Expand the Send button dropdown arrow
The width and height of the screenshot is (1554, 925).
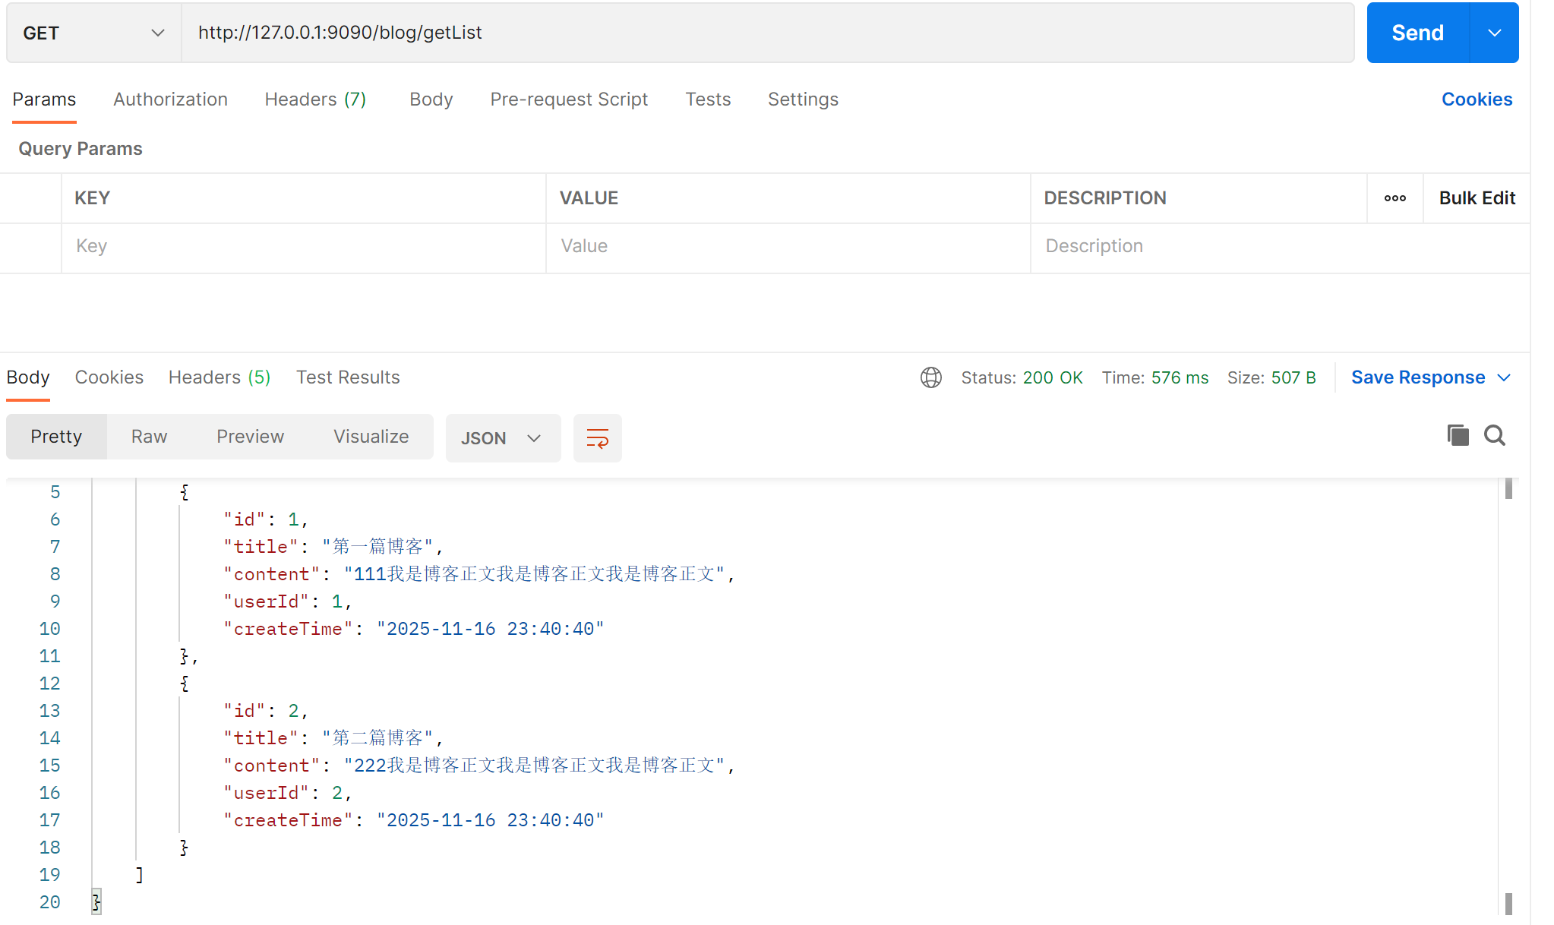pyautogui.click(x=1494, y=33)
